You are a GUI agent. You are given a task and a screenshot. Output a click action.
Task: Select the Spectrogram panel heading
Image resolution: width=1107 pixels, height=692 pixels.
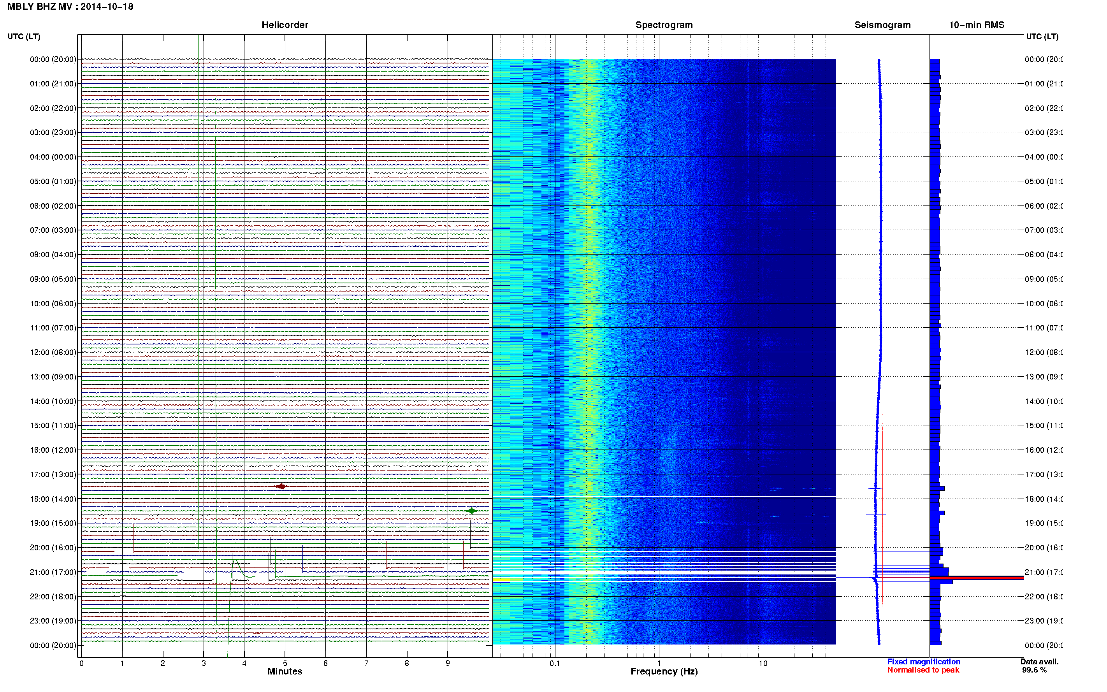(x=664, y=25)
